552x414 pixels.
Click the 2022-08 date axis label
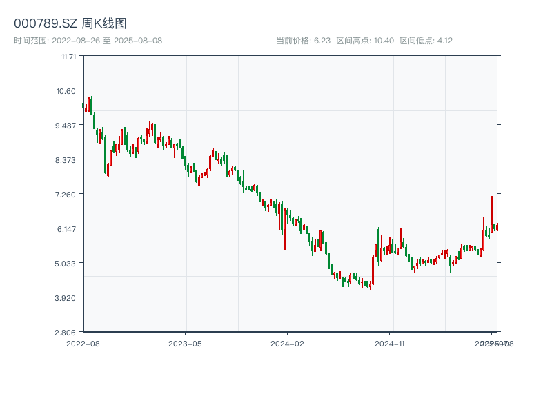83,343
